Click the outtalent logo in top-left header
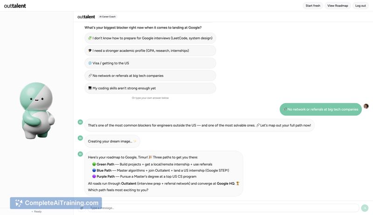Viewport: 373px width, 215px height. pos(15,6)
